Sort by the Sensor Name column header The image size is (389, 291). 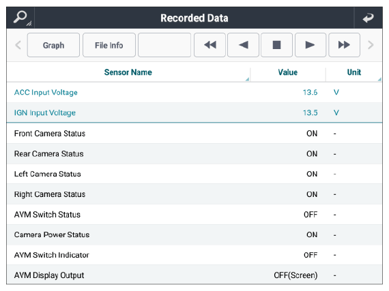click(x=128, y=72)
